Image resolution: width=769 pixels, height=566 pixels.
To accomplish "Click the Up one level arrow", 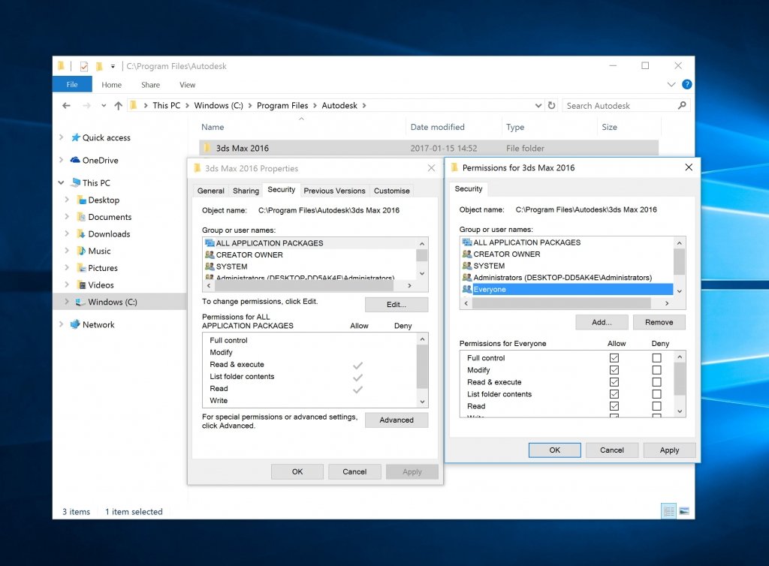I will (118, 105).
